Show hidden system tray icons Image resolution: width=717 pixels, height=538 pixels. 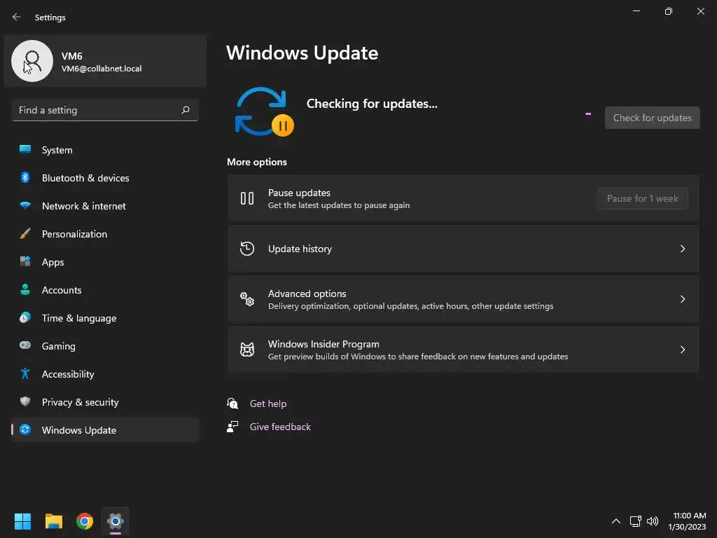pos(616,521)
